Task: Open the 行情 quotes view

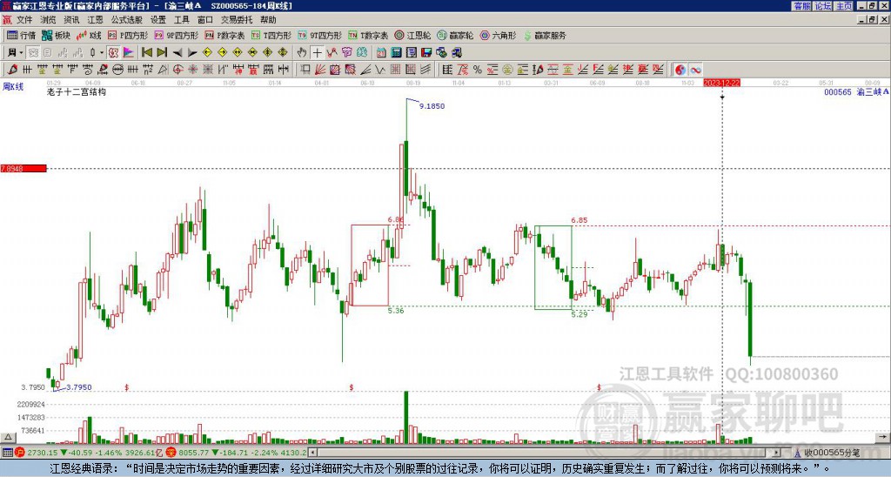Action: click(21, 35)
